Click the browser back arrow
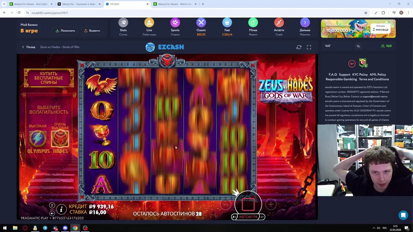Screen dimensions: 413x232 coord(5,13)
